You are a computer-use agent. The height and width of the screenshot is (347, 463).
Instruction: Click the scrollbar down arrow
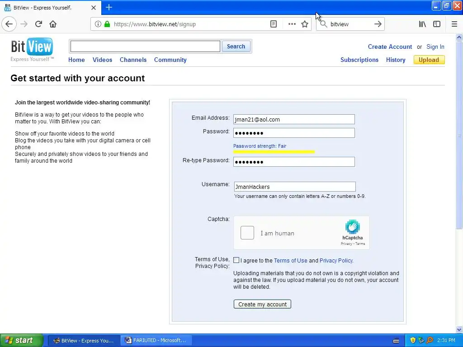tap(459, 329)
